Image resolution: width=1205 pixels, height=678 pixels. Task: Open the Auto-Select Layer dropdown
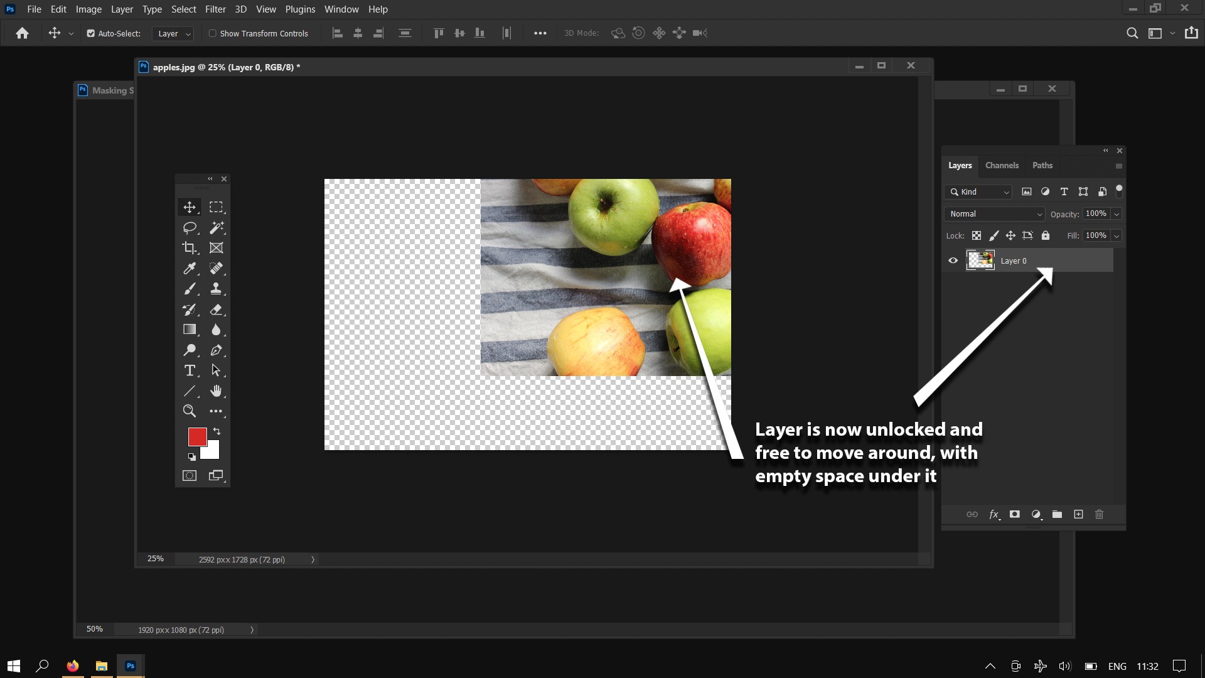point(173,34)
